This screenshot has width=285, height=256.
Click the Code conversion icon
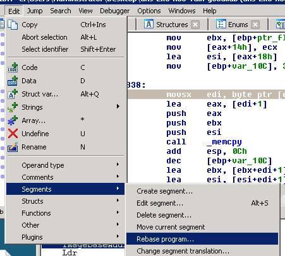(13, 67)
